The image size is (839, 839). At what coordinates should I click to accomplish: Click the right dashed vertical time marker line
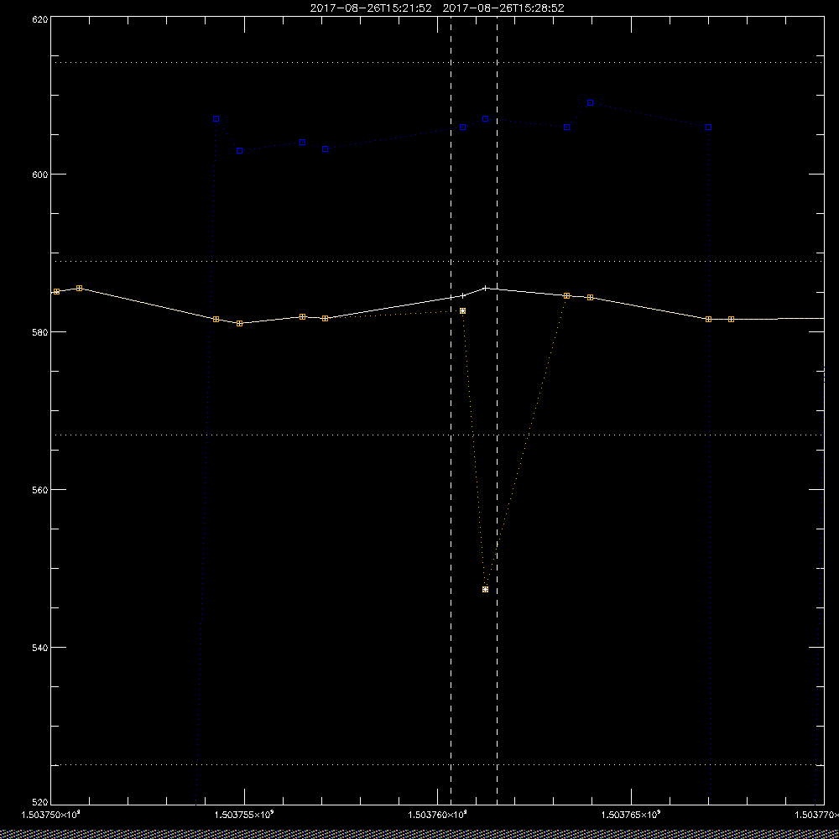click(497, 409)
